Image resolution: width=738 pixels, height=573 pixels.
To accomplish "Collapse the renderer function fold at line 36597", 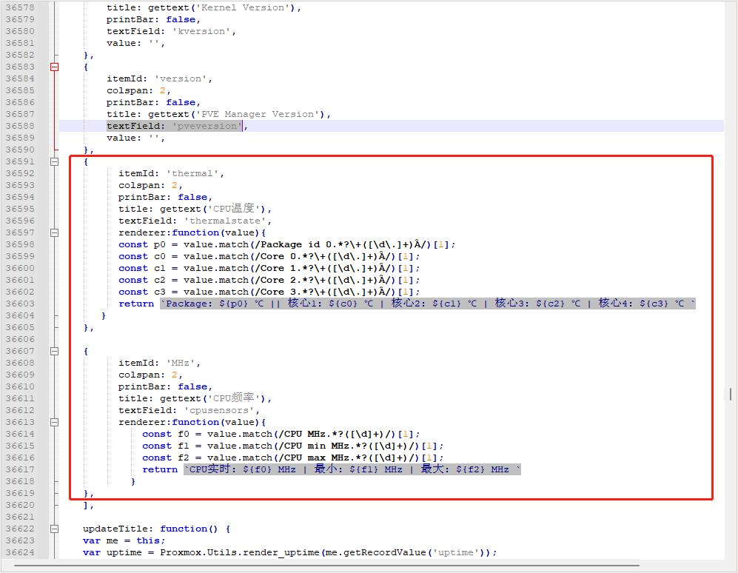I will point(55,232).
